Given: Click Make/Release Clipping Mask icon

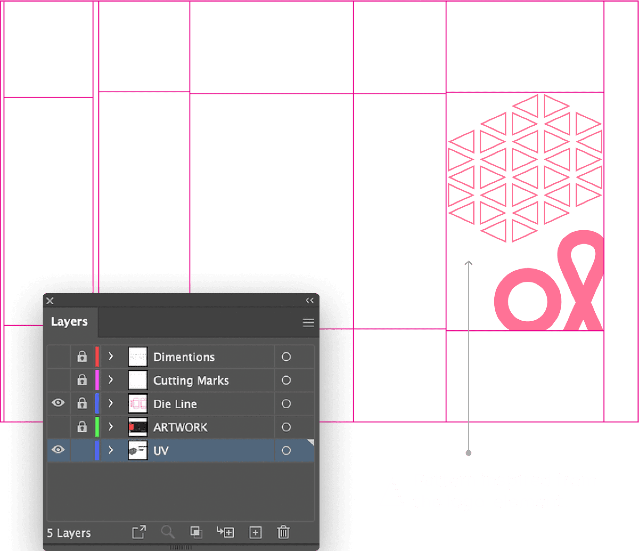Looking at the screenshot, I should [x=196, y=532].
